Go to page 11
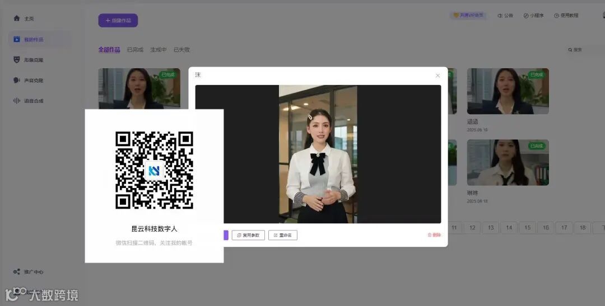The width and height of the screenshot is (605, 306). [x=454, y=228]
